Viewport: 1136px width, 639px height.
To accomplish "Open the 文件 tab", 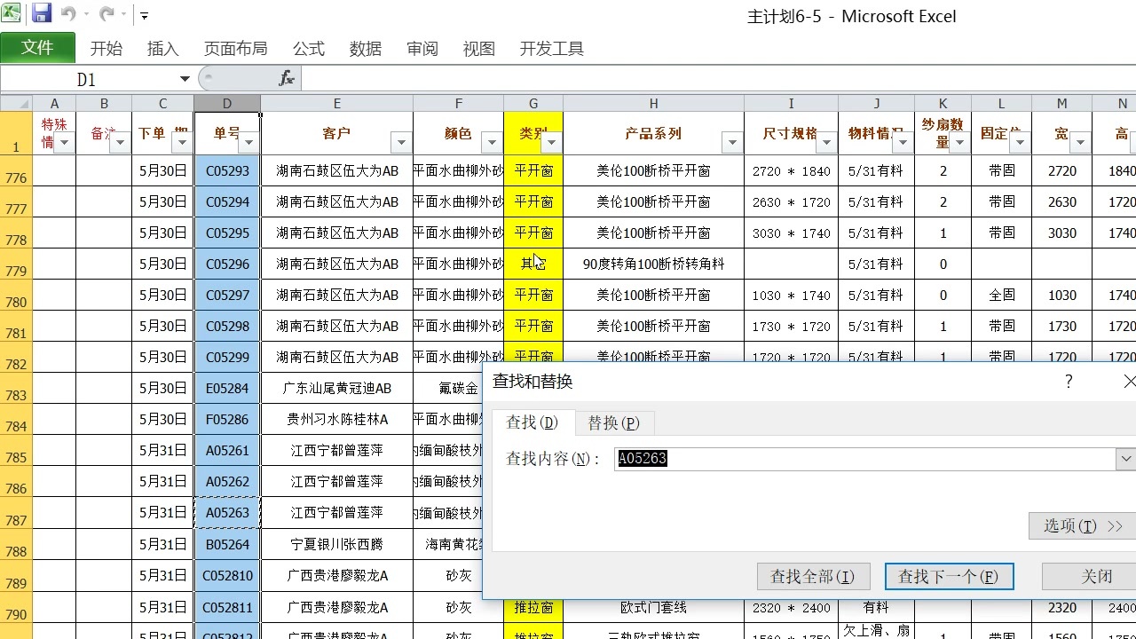I will tap(37, 48).
